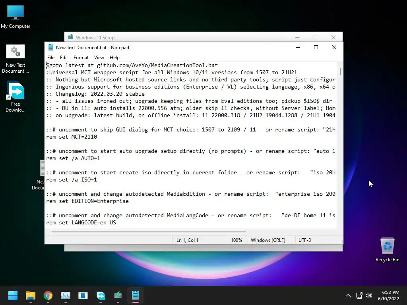Click the "Changelog: 2022.03.20 stable" line
Image resolution: width=407 pixels, height=305 pixels.
[x=95, y=94]
